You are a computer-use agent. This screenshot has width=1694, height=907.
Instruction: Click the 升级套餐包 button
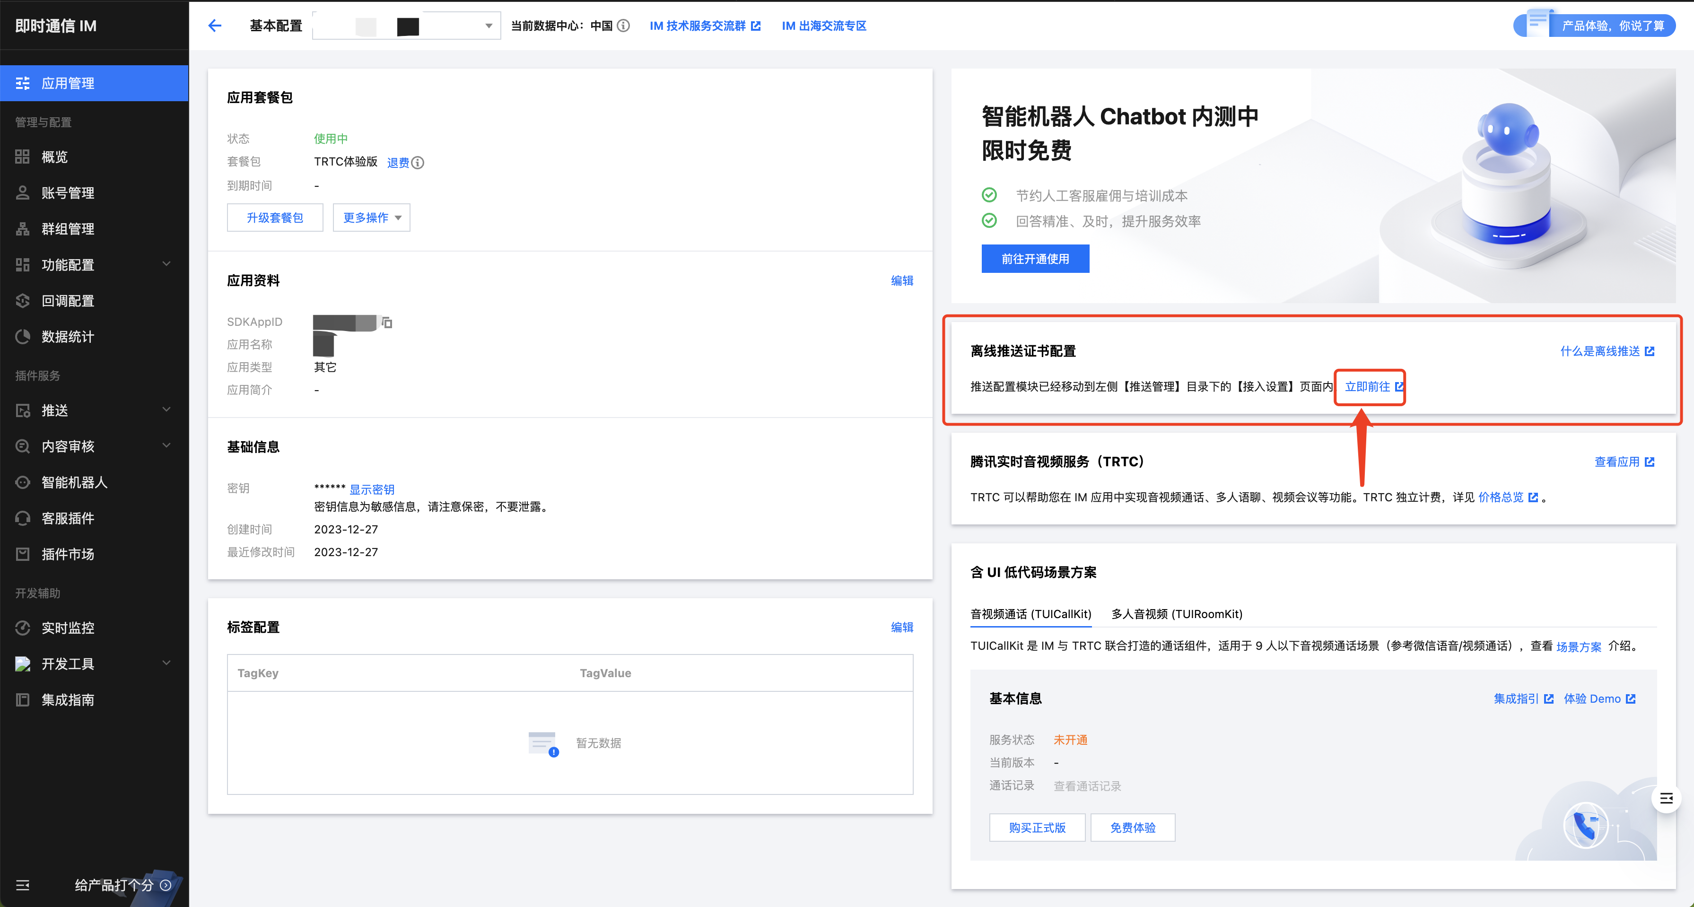[x=275, y=218]
